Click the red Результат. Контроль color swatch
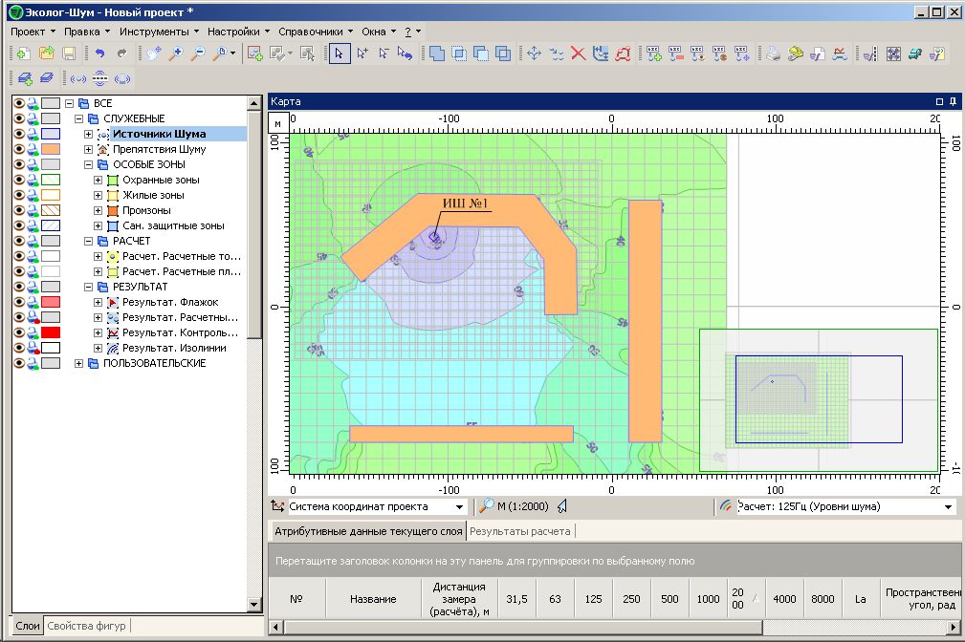Viewport: 965px width, 642px height. click(51, 332)
